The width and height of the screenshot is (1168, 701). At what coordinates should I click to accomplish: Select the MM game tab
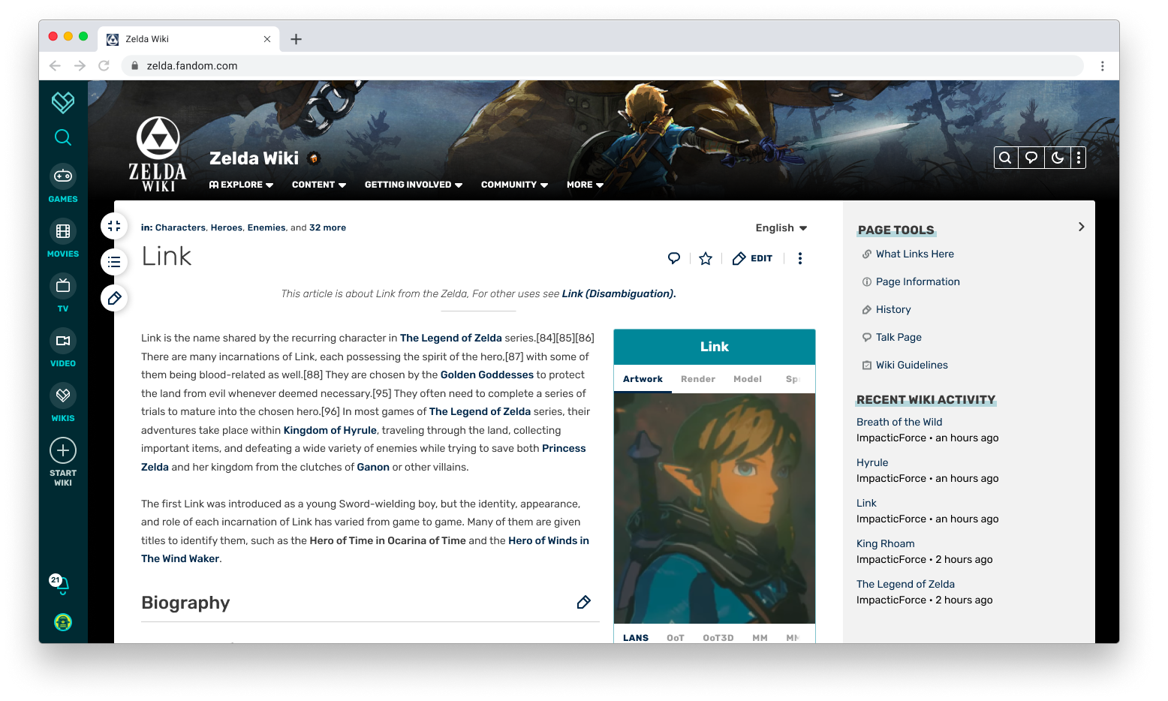760,638
